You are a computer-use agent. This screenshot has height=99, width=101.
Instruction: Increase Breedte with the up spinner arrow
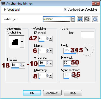[20, 64]
